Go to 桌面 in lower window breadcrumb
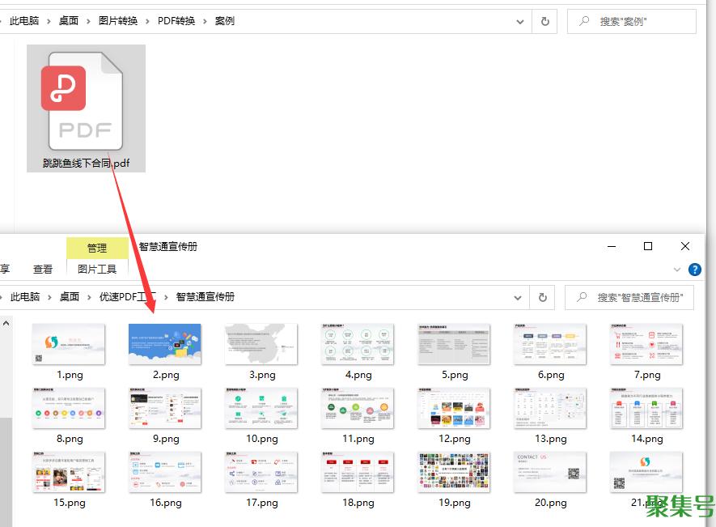This screenshot has width=716, height=527. (x=70, y=297)
